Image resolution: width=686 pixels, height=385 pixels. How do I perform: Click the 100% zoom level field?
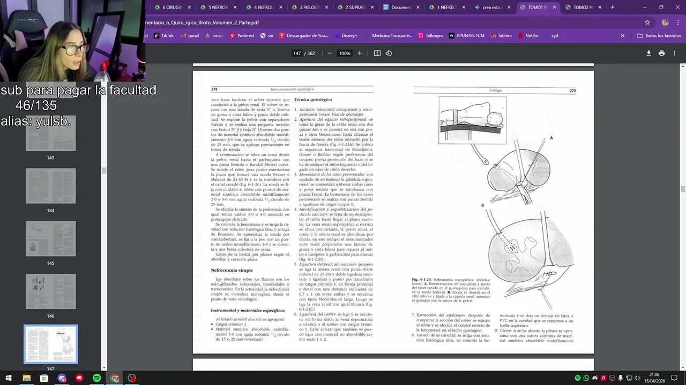pos(344,53)
